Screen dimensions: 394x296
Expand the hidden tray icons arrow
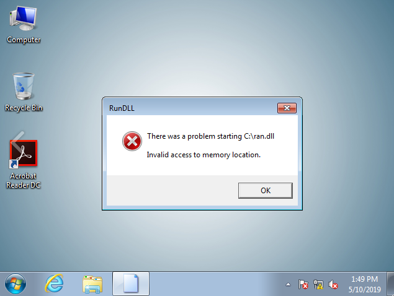click(x=289, y=284)
